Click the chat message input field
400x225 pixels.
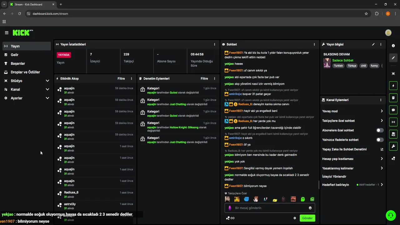[x=270, y=208]
